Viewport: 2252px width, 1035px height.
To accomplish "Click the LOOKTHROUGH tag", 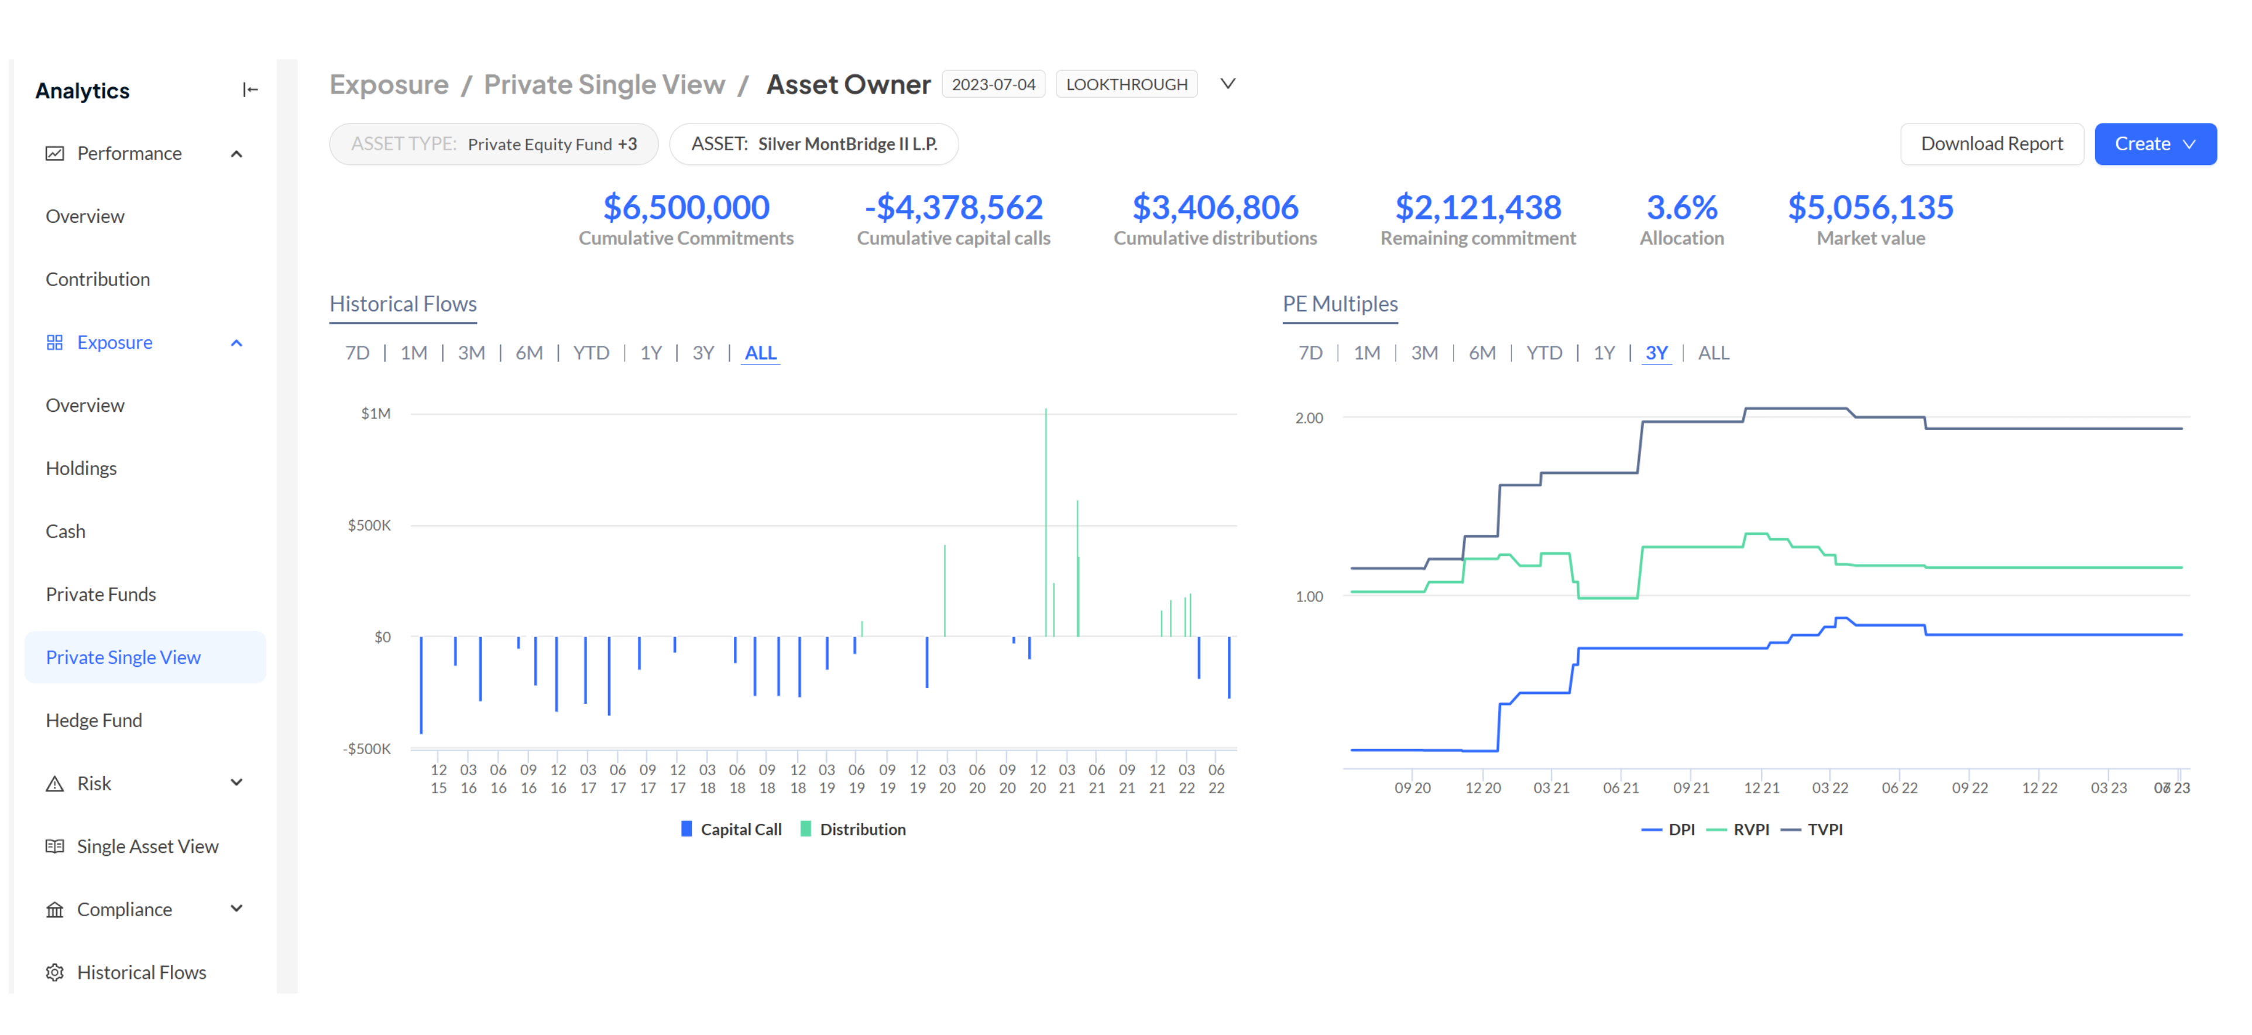I will tap(1126, 85).
